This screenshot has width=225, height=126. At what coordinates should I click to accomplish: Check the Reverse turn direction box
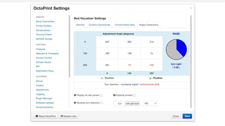coord(101,103)
